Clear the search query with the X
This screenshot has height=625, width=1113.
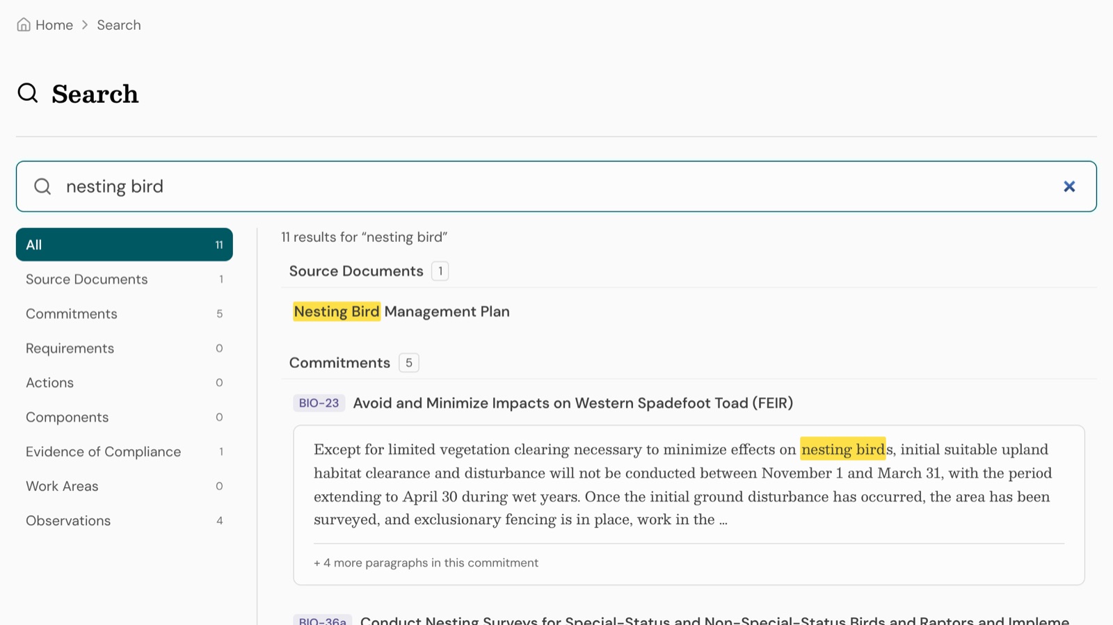pos(1069,186)
